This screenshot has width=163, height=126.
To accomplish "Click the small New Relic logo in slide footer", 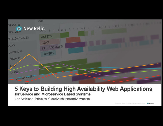I will coord(151,104).
